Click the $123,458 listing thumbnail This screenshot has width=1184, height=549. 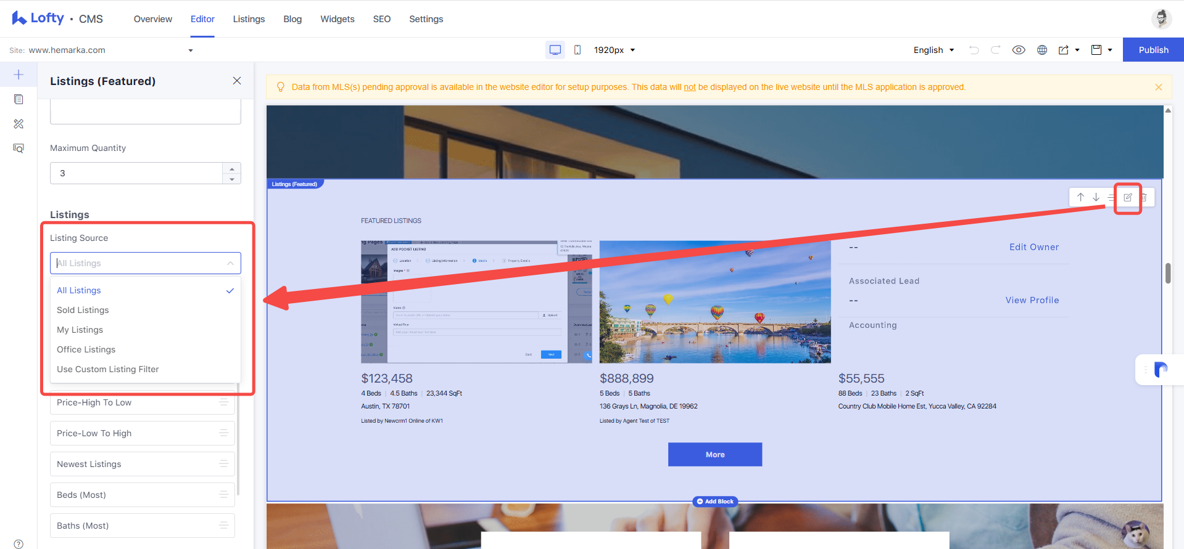click(476, 302)
